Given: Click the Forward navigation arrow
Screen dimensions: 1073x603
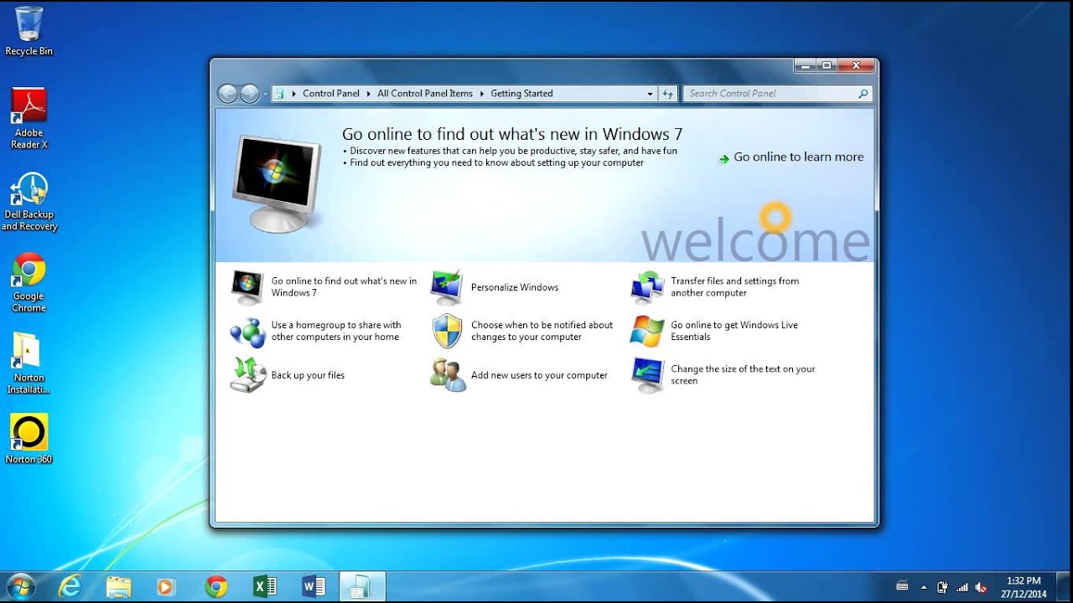Looking at the screenshot, I should coord(250,94).
